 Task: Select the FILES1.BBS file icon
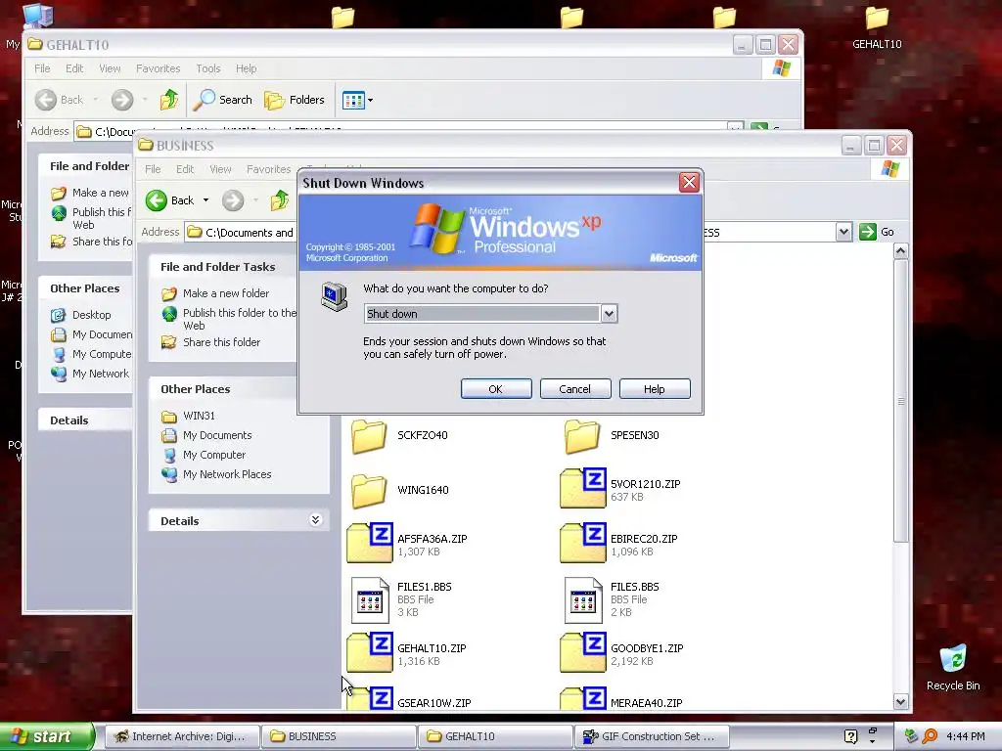pyautogui.click(x=370, y=600)
